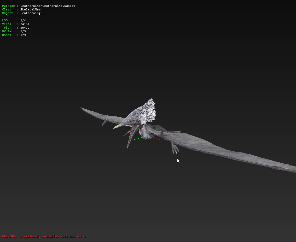The width and height of the screenshot is (296, 242).
Task: Click the Tris count 29472
Action: pos(25,28)
